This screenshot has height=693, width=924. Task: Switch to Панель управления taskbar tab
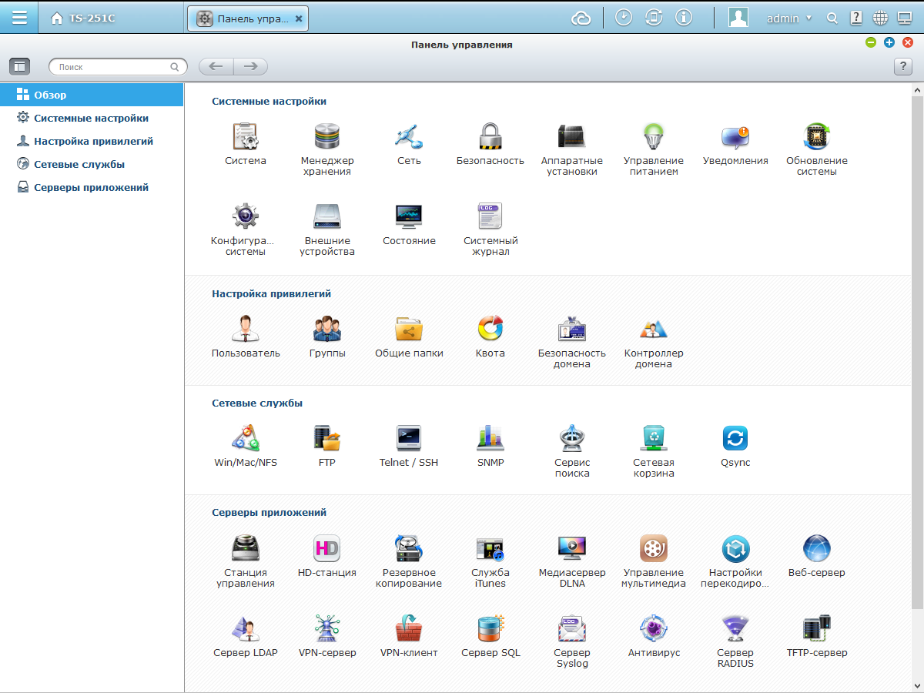coord(248,18)
